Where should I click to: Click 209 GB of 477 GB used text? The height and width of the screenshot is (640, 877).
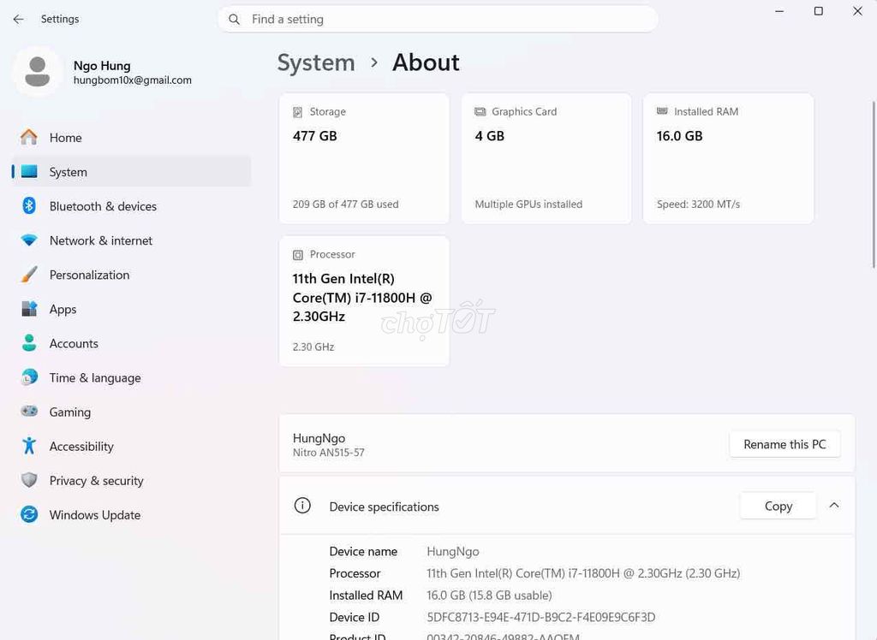[346, 204]
